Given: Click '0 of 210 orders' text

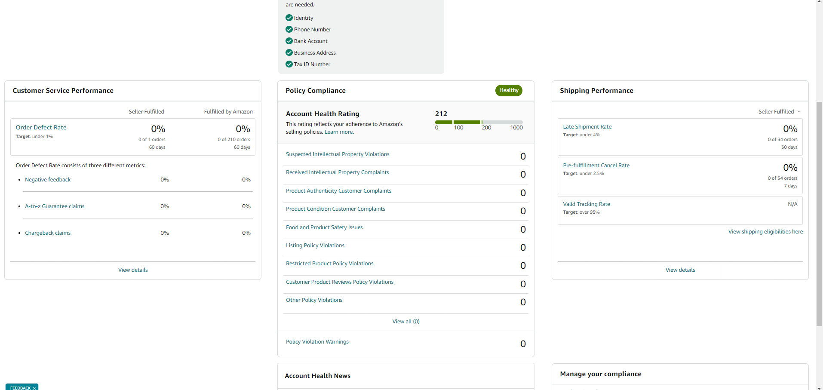Looking at the screenshot, I should tap(234, 139).
